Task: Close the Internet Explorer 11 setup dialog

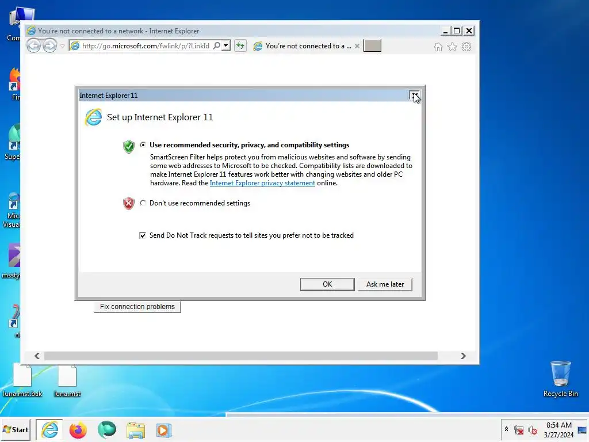Action: click(414, 96)
